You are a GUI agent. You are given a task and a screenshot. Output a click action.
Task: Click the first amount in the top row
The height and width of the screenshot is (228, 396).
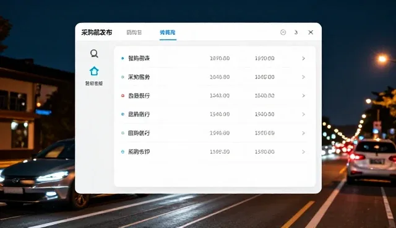220,58
